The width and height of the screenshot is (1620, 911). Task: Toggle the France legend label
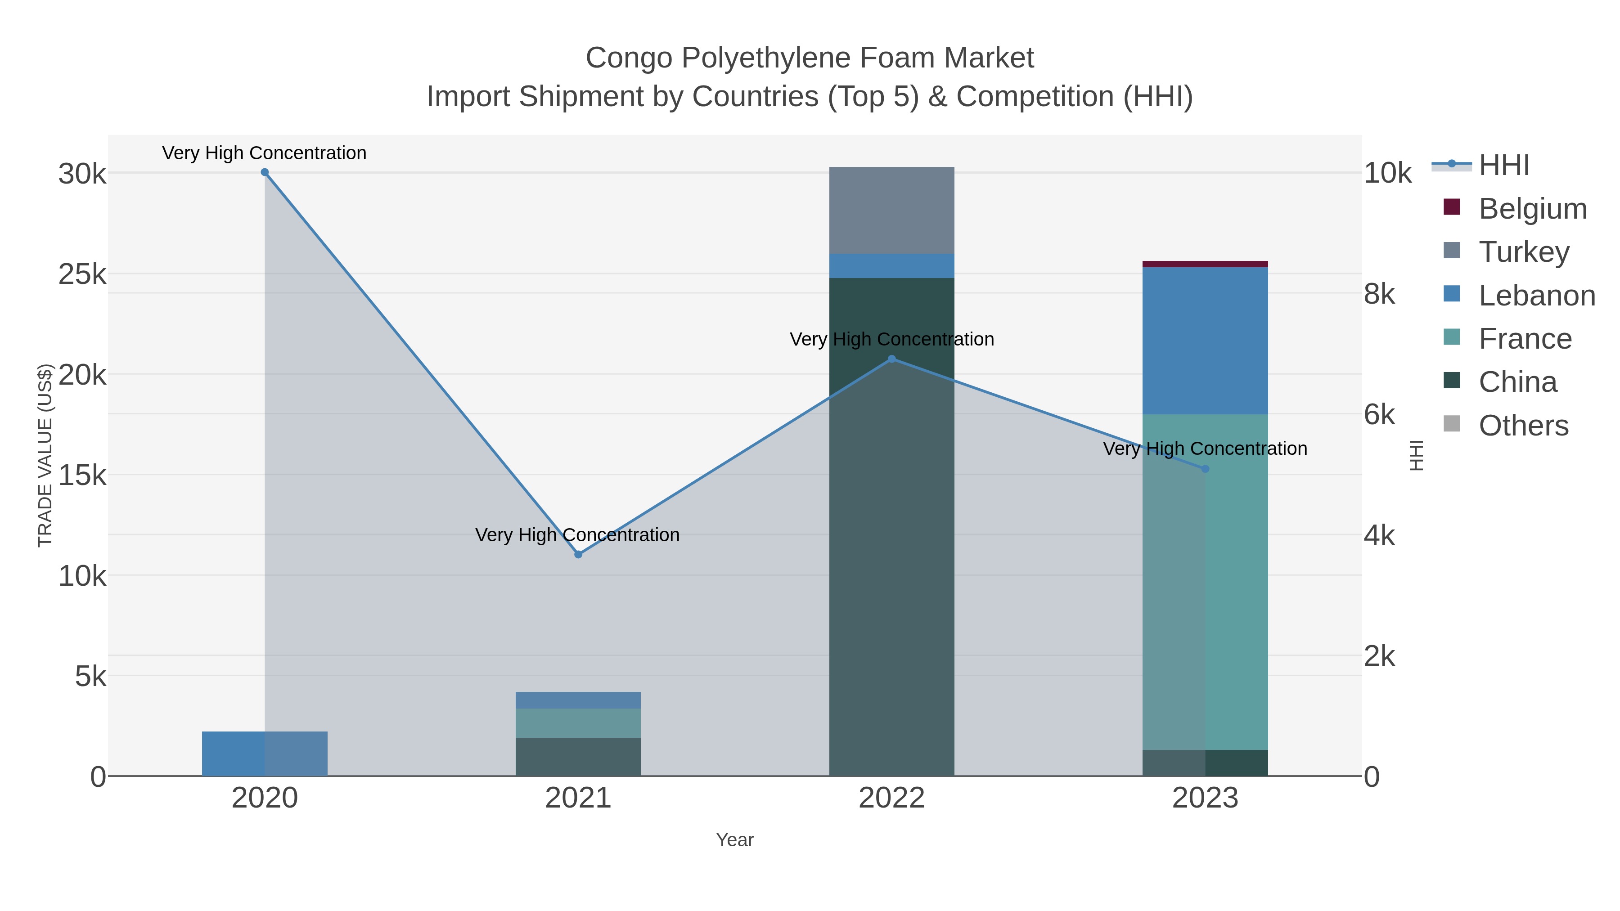coord(1525,338)
